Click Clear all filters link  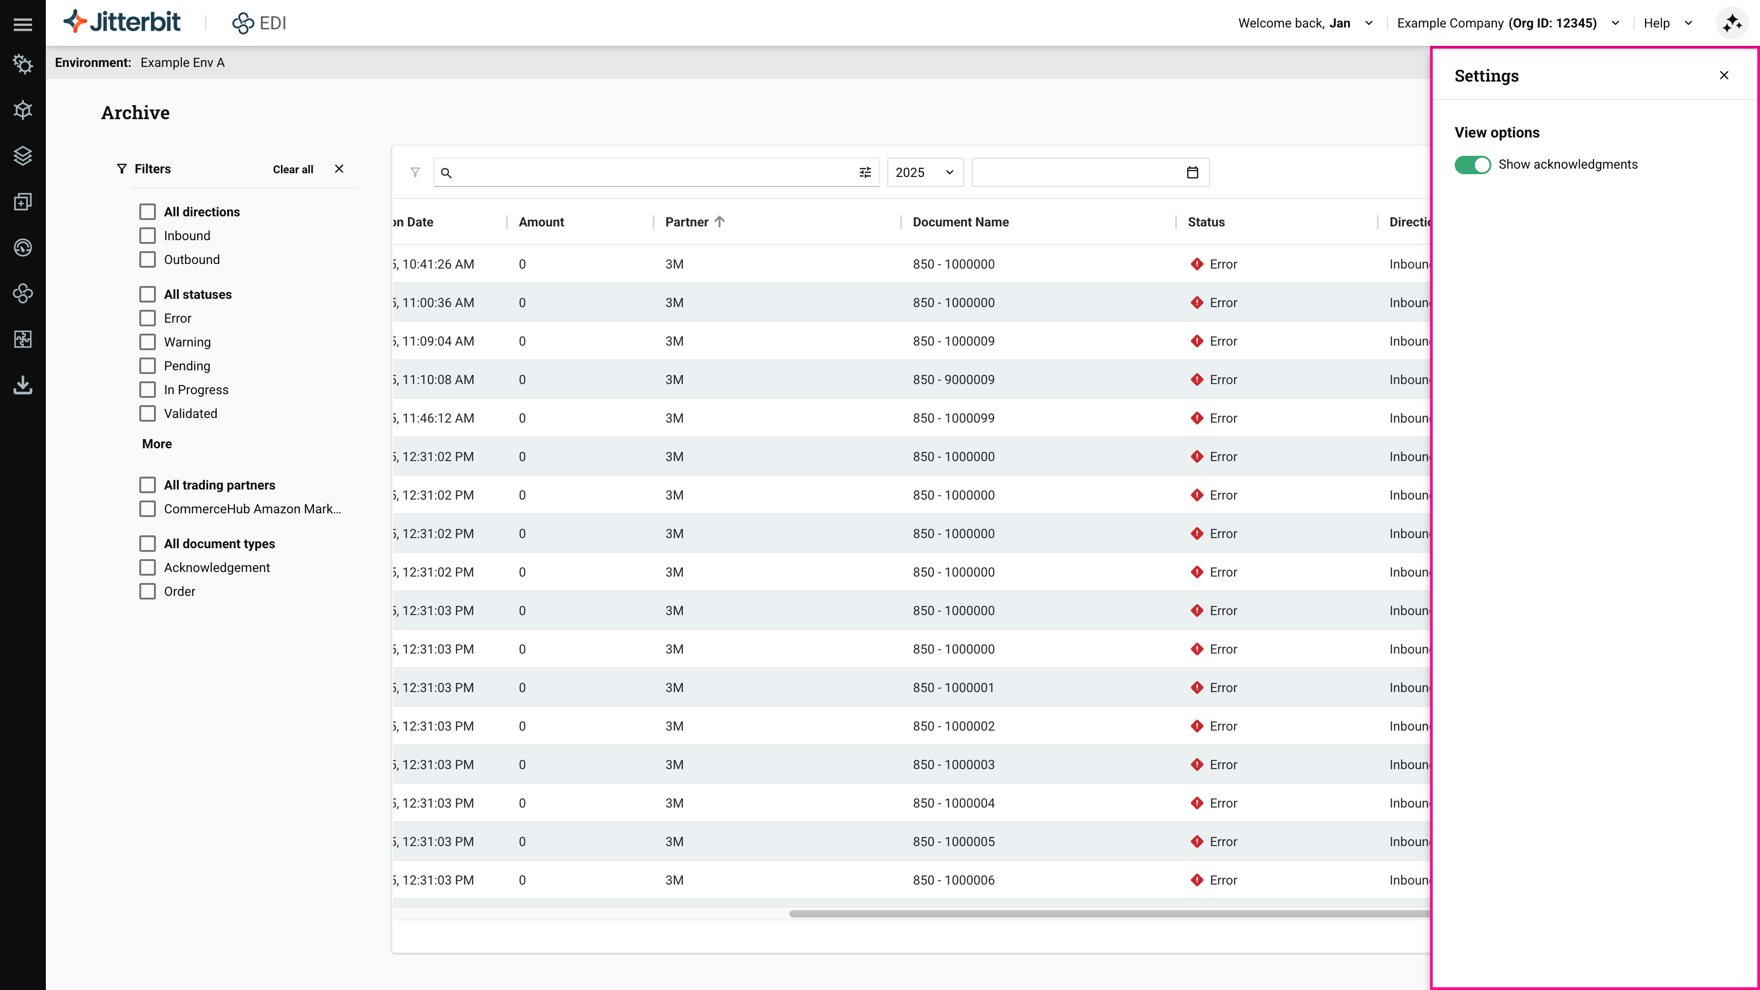pyautogui.click(x=292, y=170)
